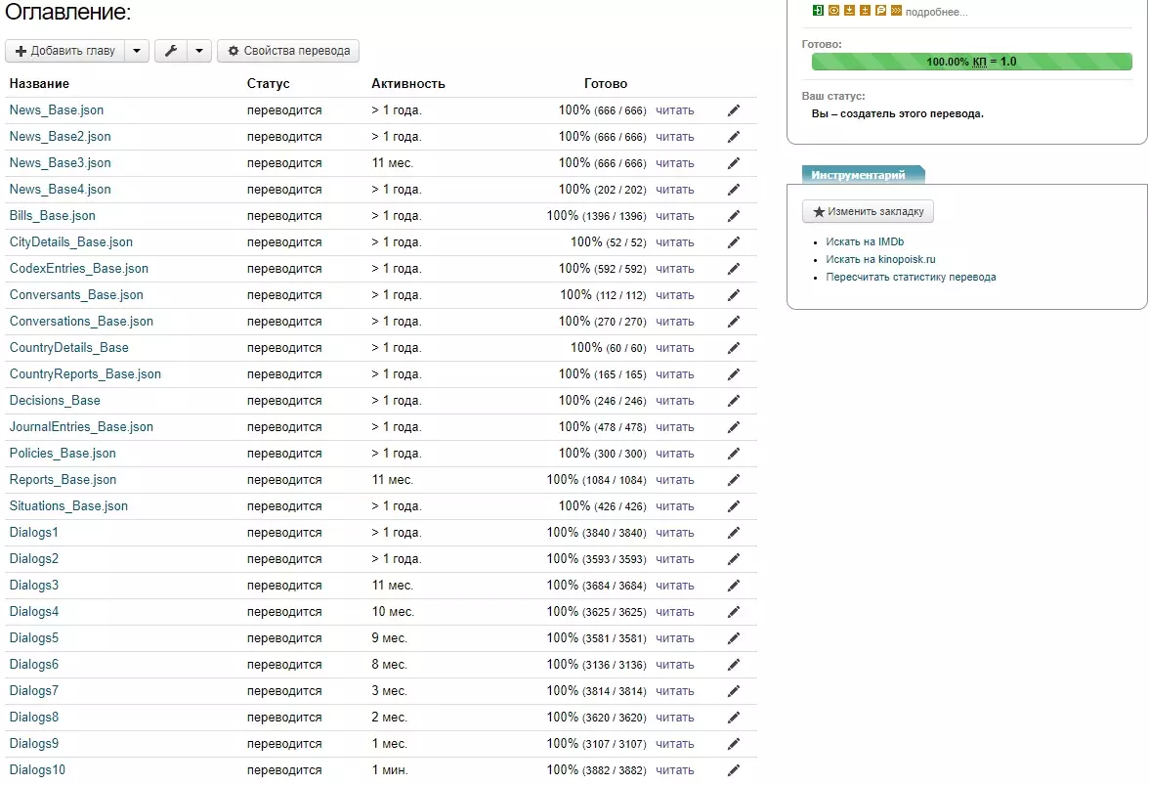This screenshot has height=785, width=1149.
Task: Click the speech bubble comment icon
Action: point(880,11)
